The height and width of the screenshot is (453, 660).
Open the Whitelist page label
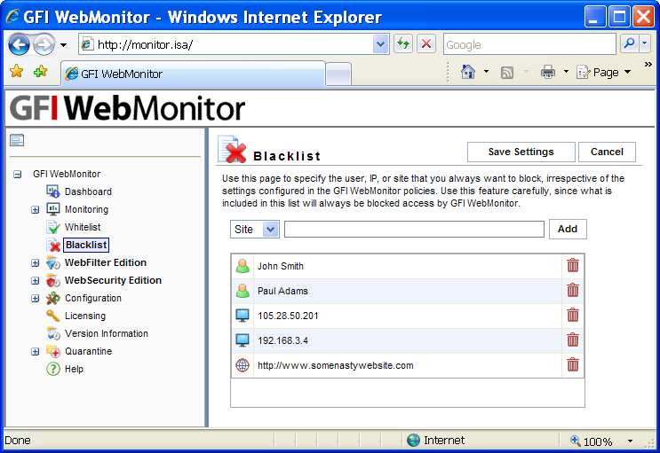[x=83, y=227]
